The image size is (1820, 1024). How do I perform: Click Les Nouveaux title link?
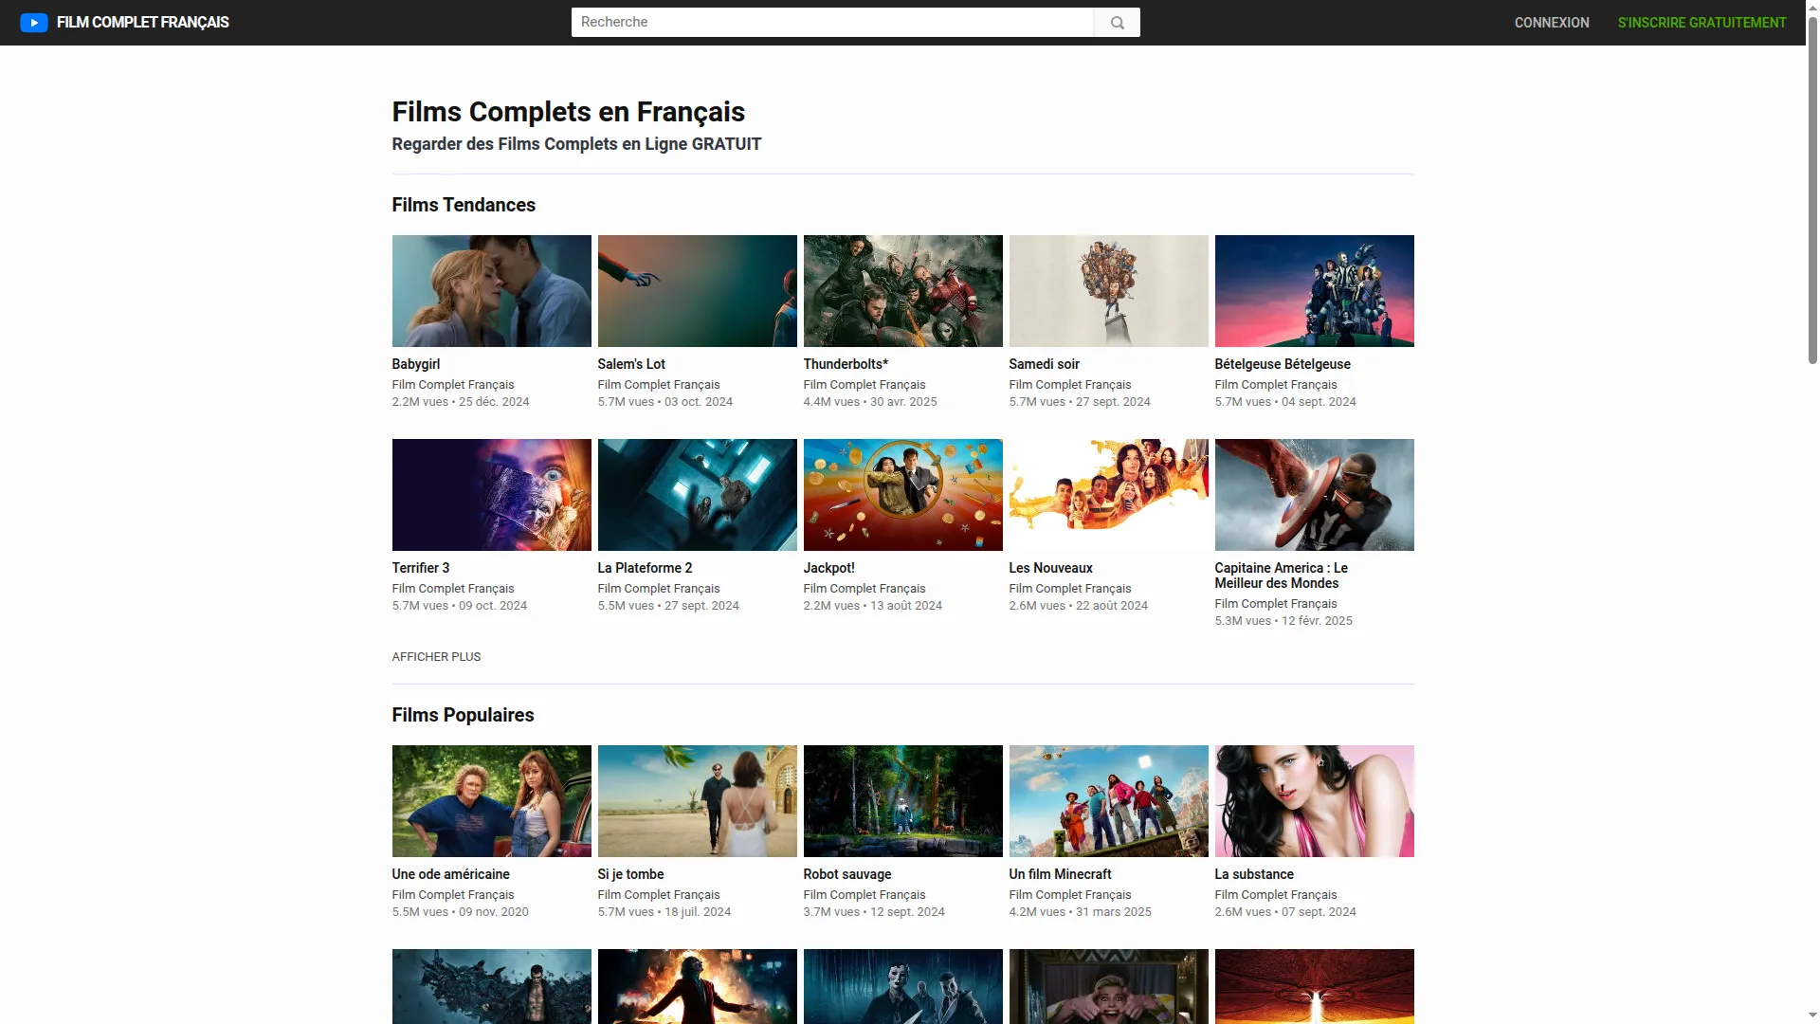click(x=1050, y=568)
